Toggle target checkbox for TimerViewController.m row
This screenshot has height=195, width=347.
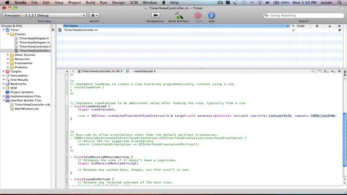click(x=339, y=30)
